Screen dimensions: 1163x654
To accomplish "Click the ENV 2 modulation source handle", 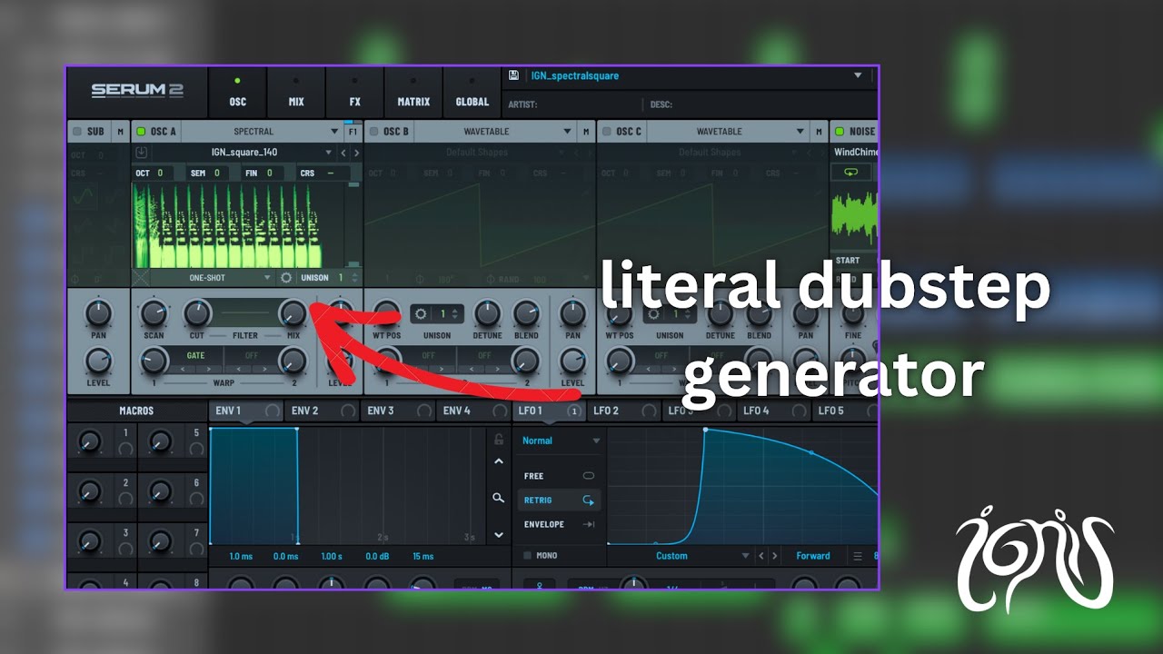I will (x=348, y=411).
